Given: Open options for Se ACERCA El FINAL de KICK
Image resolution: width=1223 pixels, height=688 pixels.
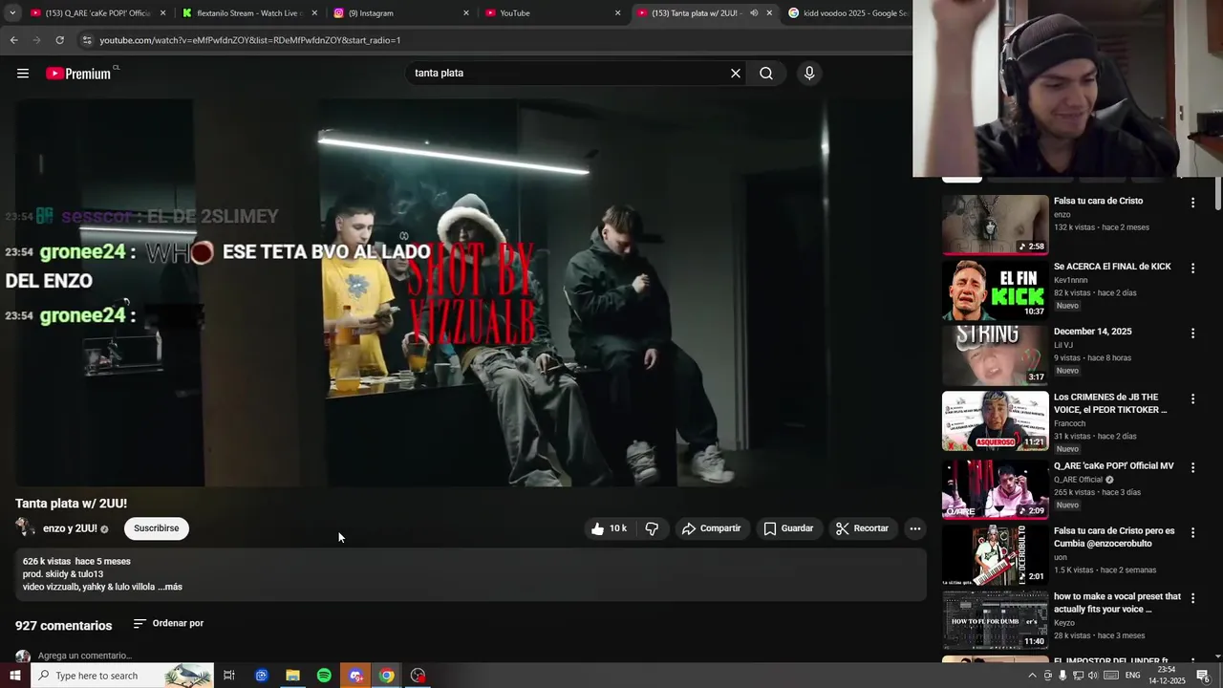Looking at the screenshot, I should pyautogui.click(x=1192, y=268).
